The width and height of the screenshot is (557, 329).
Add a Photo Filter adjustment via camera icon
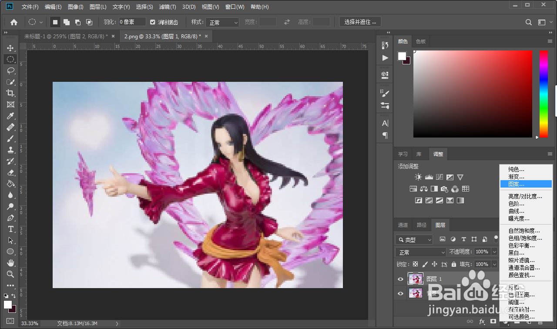pos(444,189)
